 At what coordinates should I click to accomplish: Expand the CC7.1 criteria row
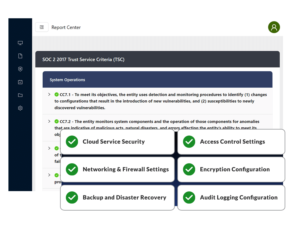tap(49, 94)
